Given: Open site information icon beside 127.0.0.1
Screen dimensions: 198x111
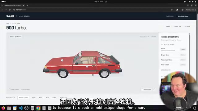Looking at the screenshot, I should coord(14,10).
